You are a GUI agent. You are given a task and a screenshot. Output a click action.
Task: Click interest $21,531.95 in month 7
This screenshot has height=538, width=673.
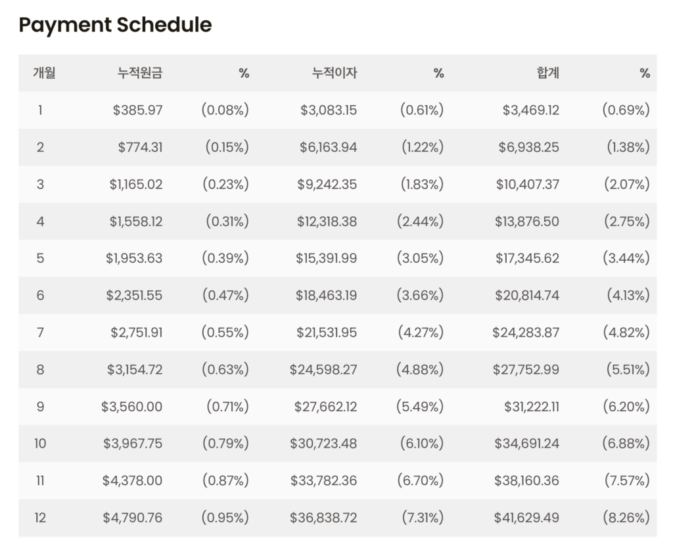point(327,332)
